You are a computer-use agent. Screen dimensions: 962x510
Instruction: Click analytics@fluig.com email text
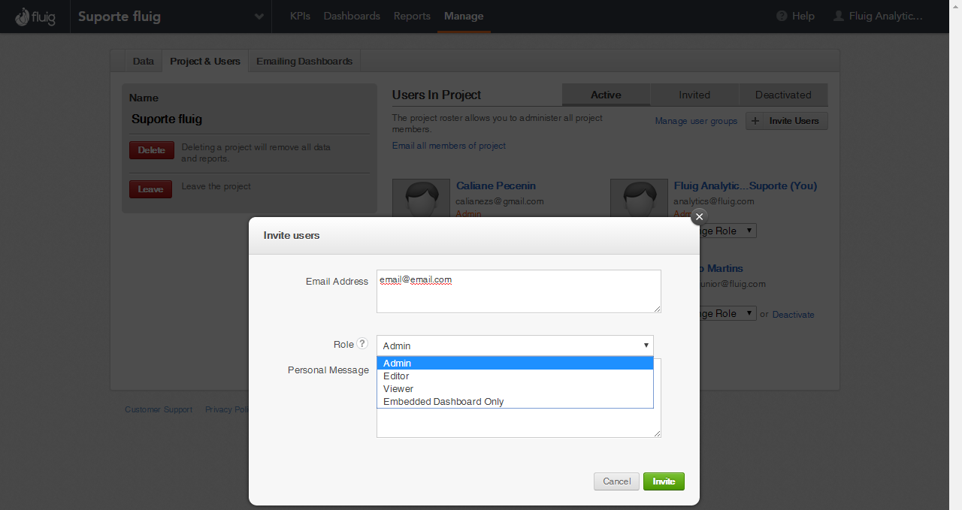click(x=714, y=201)
